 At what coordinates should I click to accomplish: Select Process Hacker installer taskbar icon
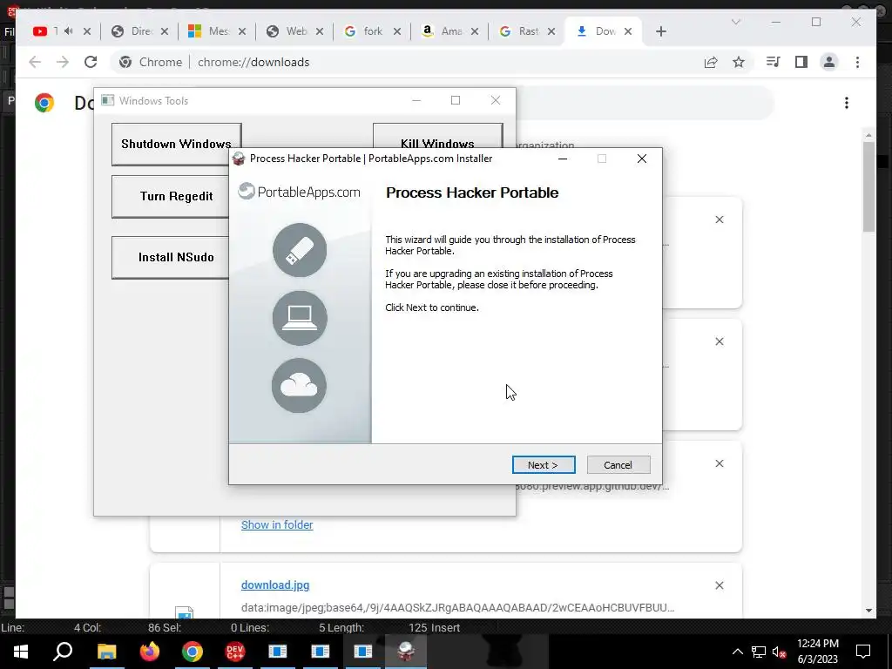[406, 652]
